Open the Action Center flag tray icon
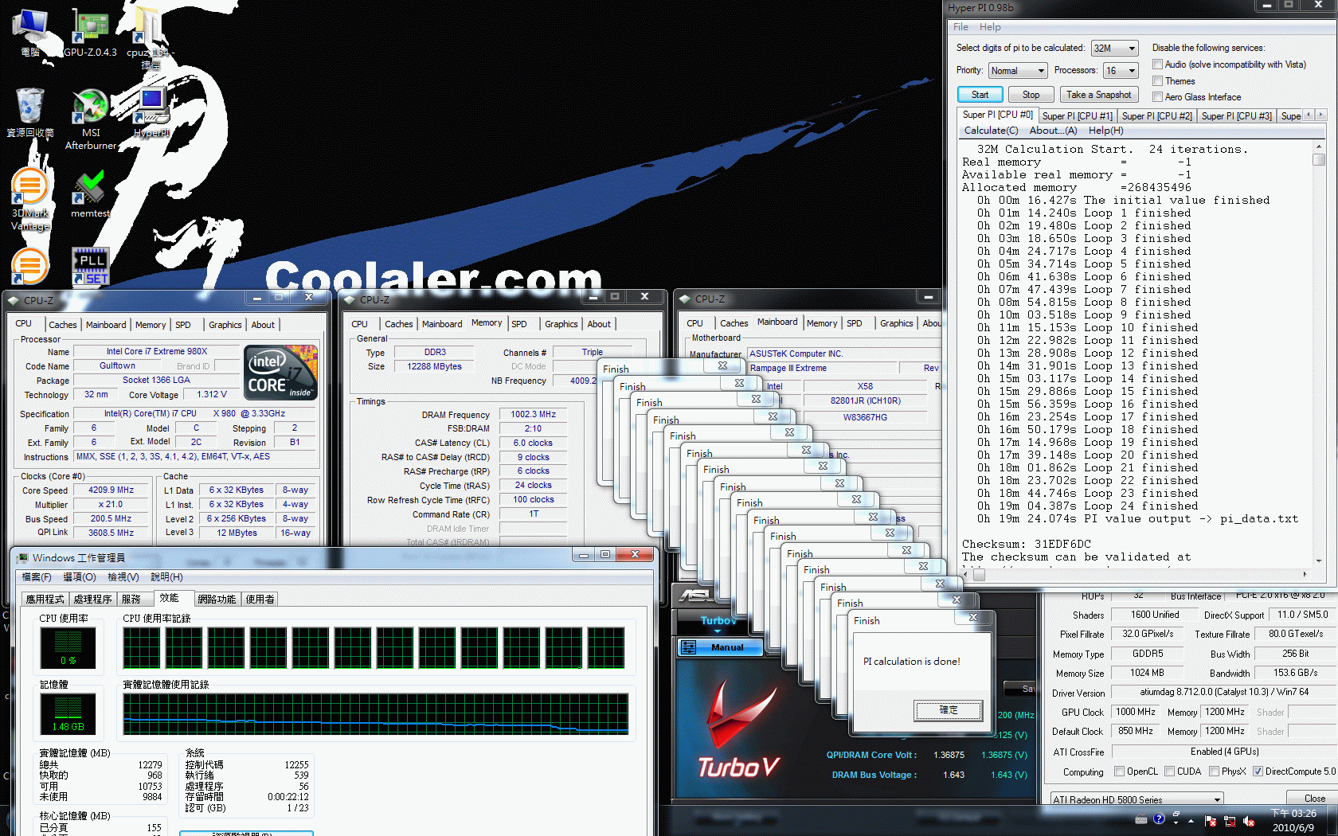 1211,821
